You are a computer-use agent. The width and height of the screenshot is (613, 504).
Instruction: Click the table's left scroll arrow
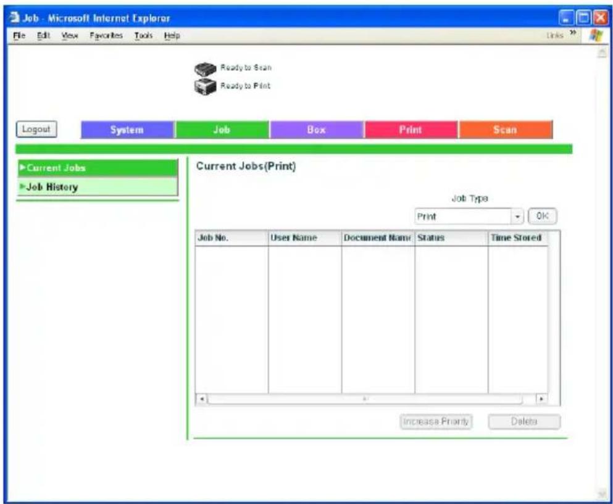[x=202, y=399]
